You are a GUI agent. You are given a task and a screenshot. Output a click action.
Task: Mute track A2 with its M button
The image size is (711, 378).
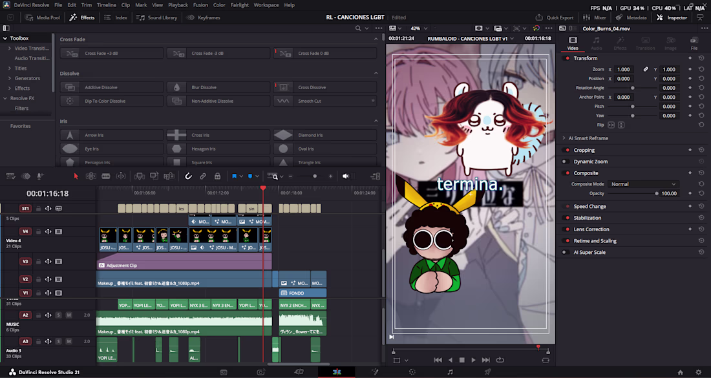tap(69, 315)
